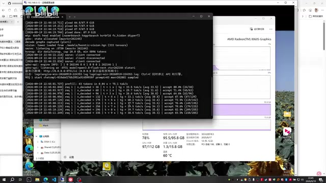Viewport: 326px width, 183px height.
Task: Close the terminal tab
Action: pos(62,17)
